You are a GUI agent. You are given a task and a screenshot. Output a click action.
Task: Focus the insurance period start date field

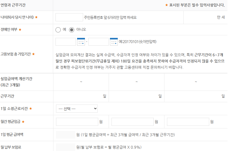click(65, 42)
